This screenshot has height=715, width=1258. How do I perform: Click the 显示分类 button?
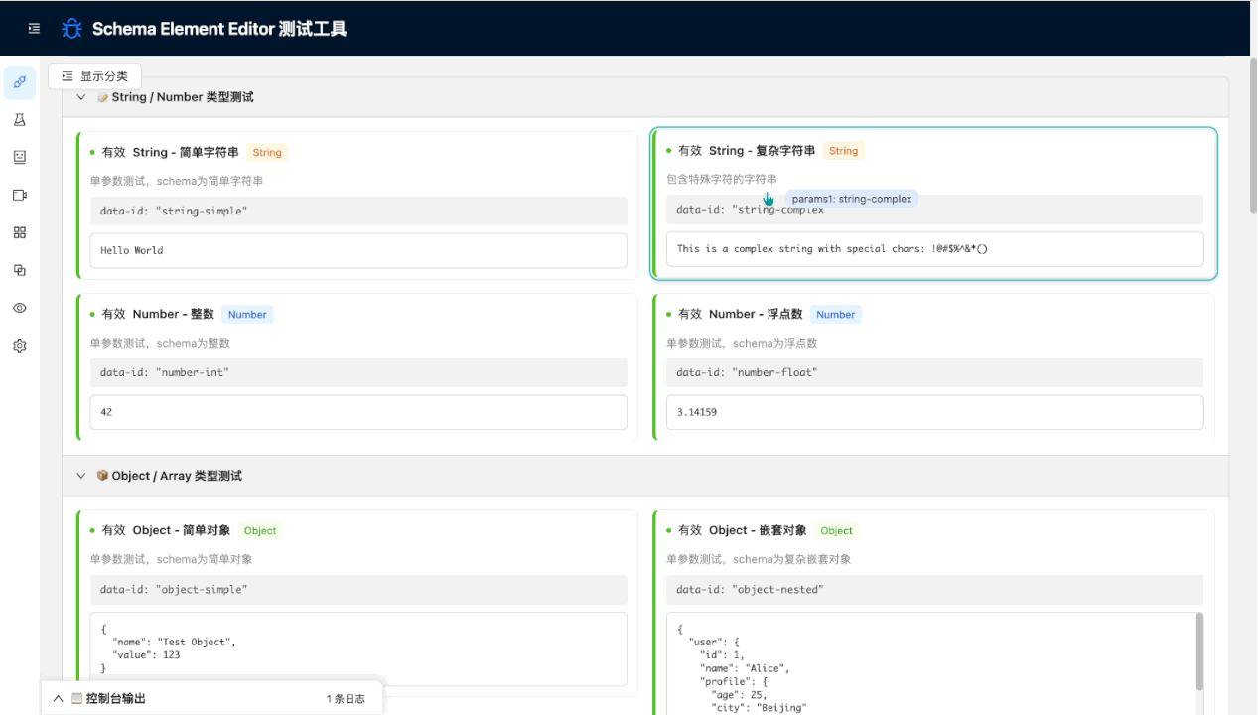[95, 76]
